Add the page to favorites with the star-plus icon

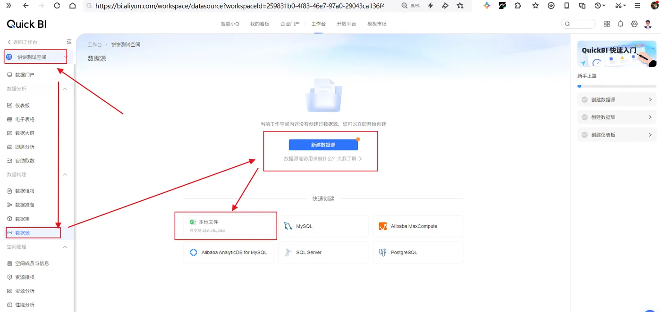[460, 6]
